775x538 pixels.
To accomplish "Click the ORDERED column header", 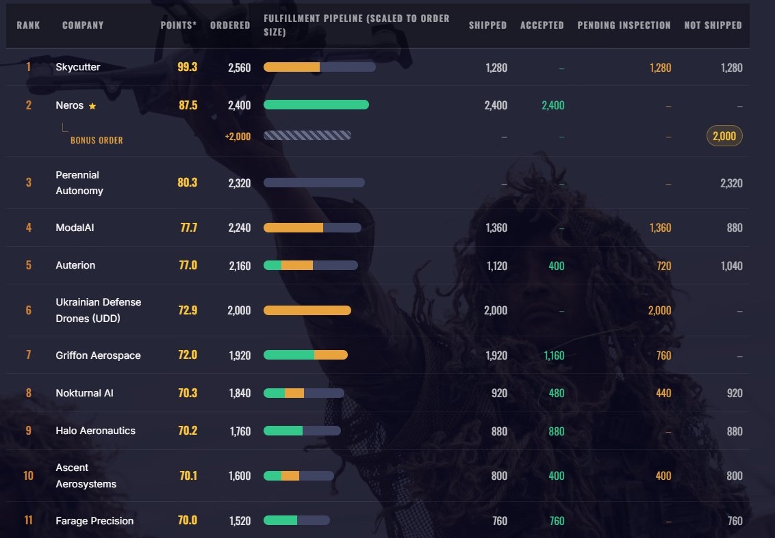I will 230,25.
